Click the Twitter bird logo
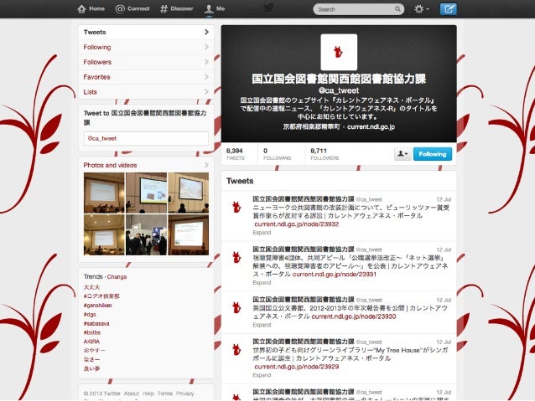The image size is (535, 401). point(268,8)
